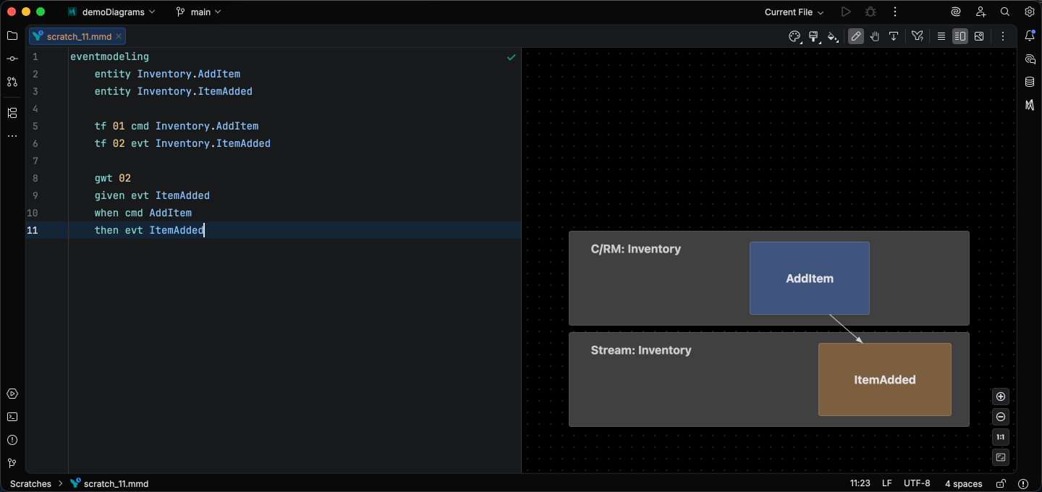Open the Terminal tool window
The width and height of the screenshot is (1042, 492).
point(12,417)
